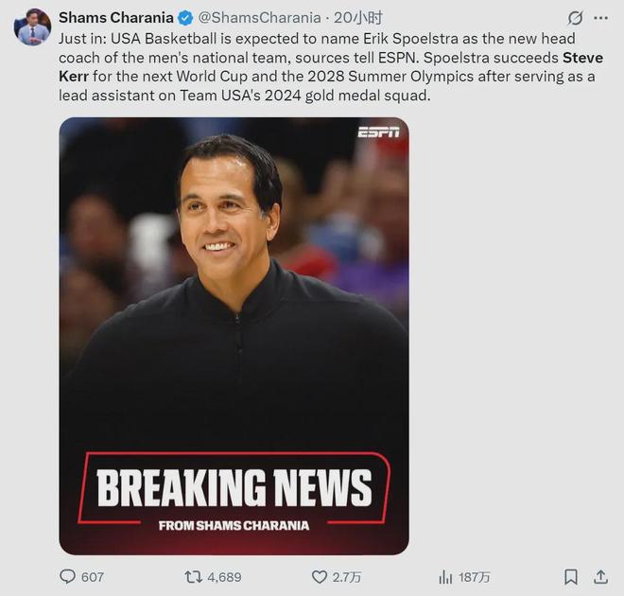Click the 2.7万 likes count
Screen dimensions: 624x596
[347, 576]
